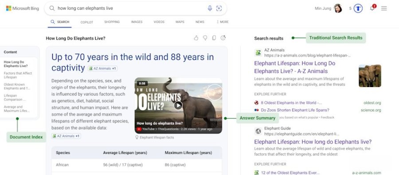Click the lightbulb Elephant lifespan facts caption
This screenshot has height=175, width=399.
coord(155,137)
